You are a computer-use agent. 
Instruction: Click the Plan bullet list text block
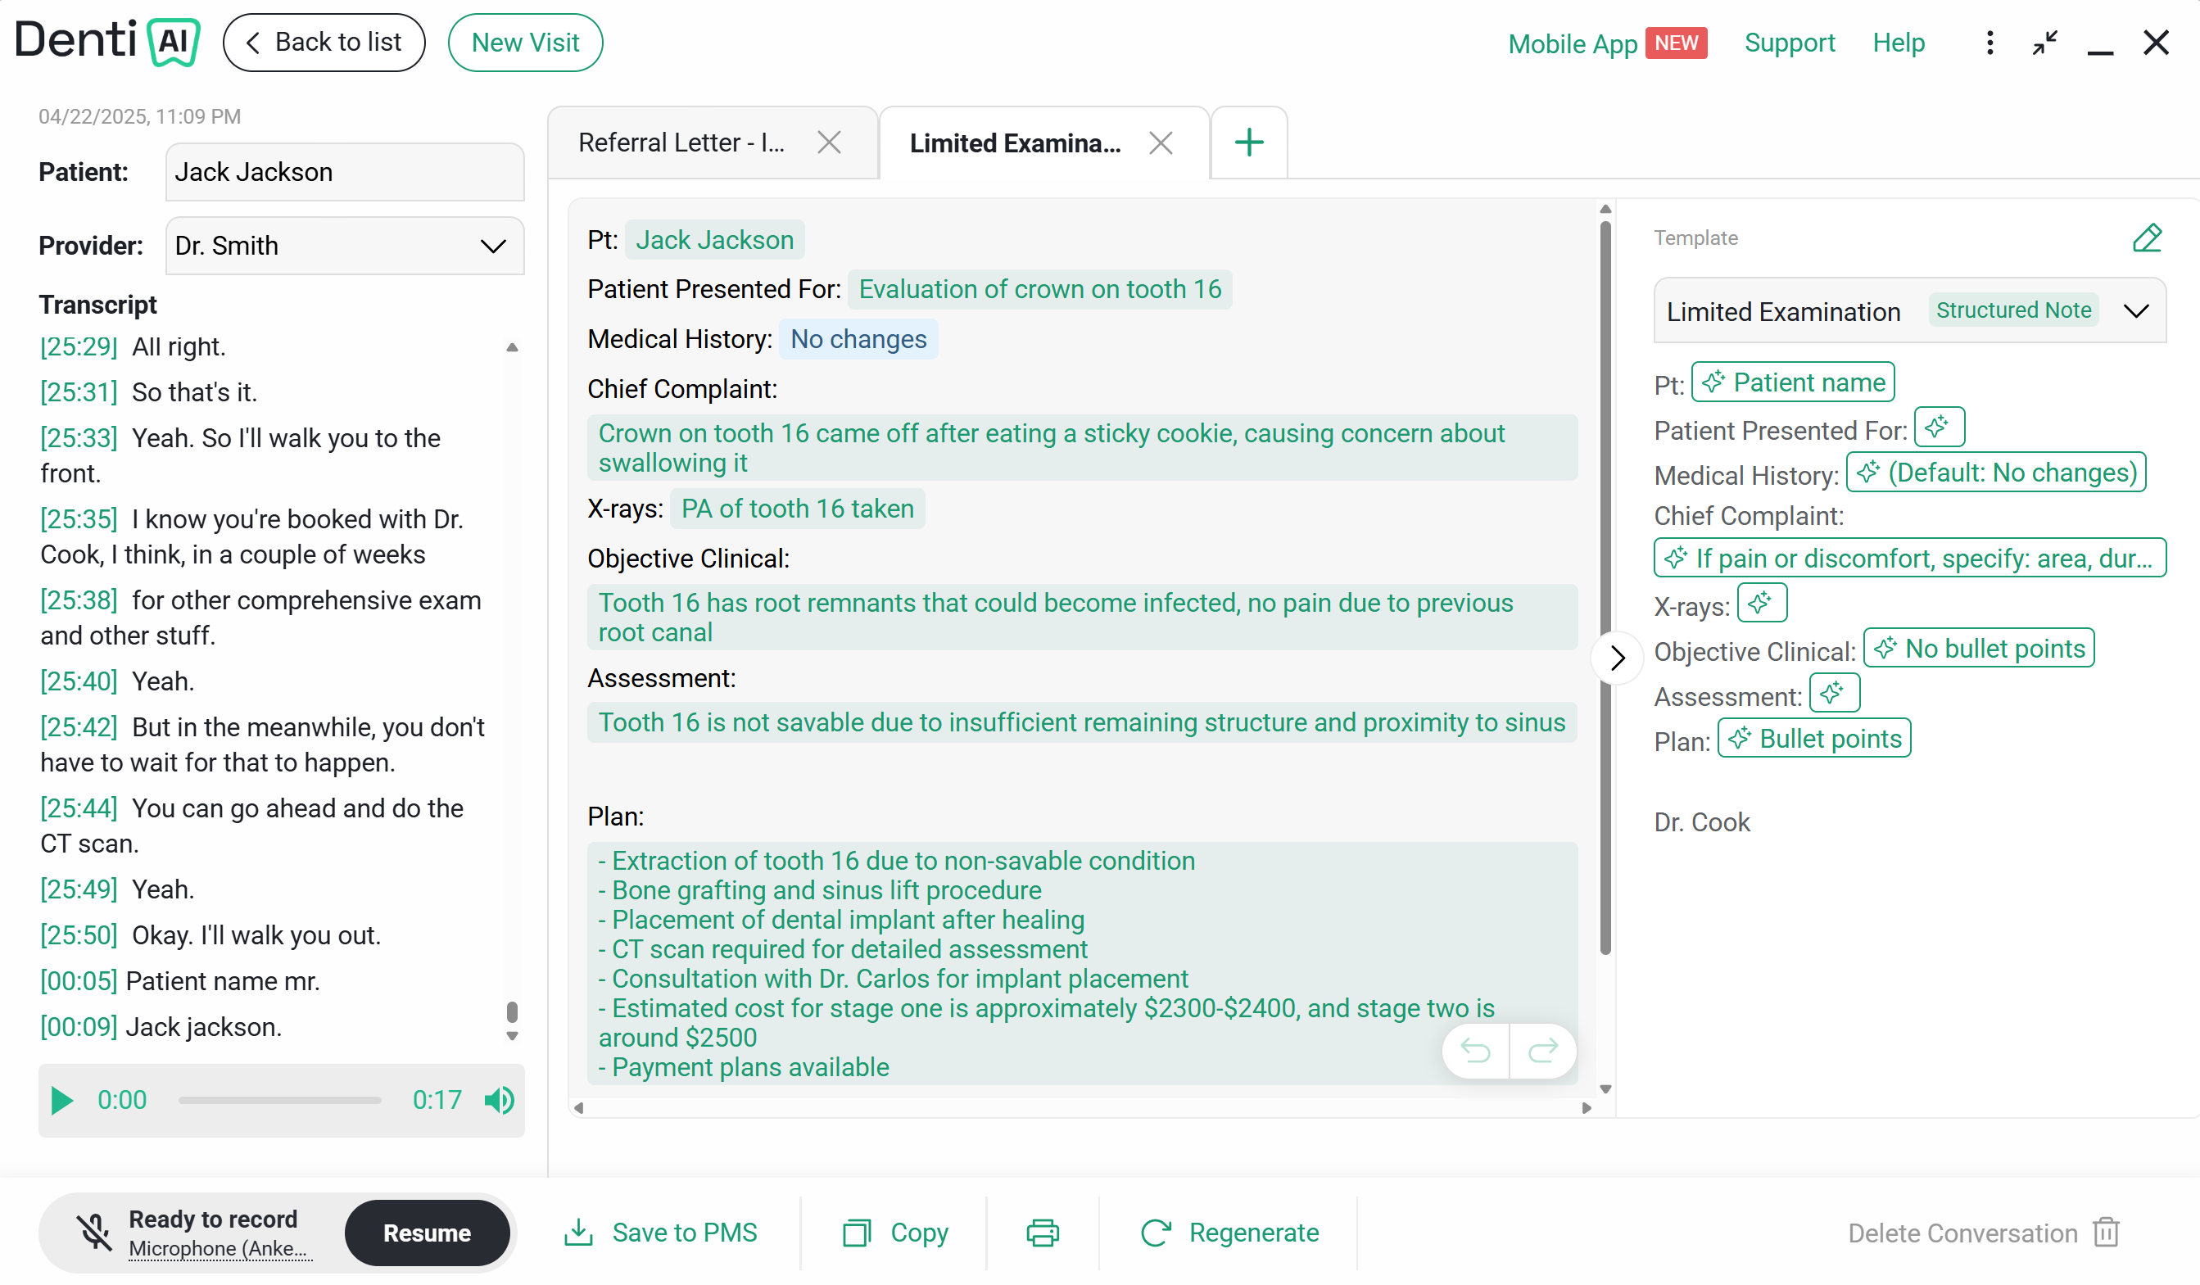(1082, 964)
